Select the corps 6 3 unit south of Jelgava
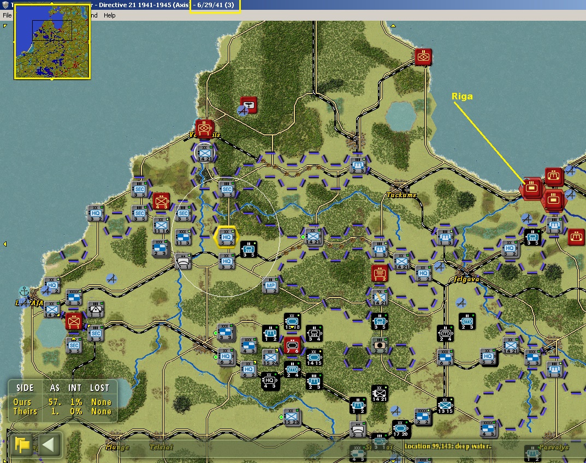The image size is (586, 463). tap(445, 357)
